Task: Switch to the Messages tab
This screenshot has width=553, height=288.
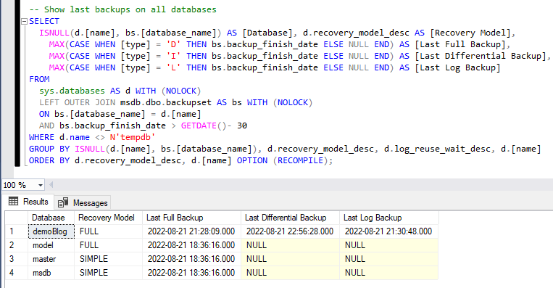Action: point(83,202)
